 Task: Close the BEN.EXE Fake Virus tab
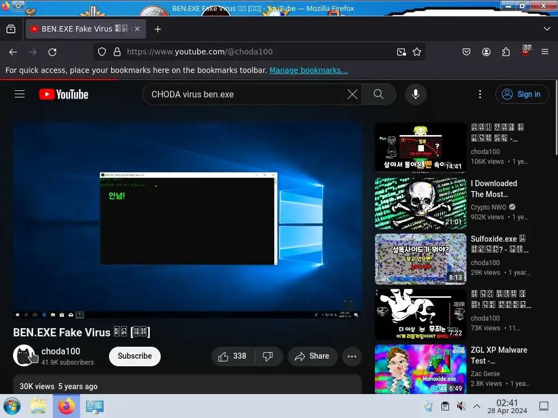pyautogui.click(x=137, y=29)
